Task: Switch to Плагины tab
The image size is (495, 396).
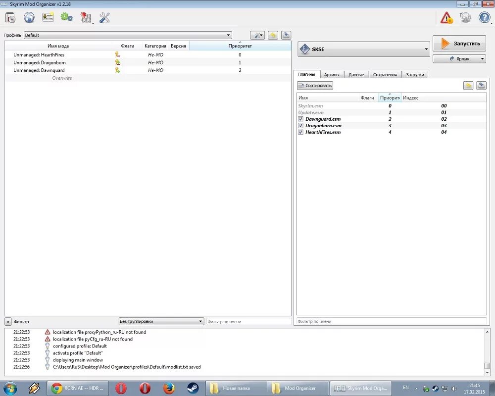Action: click(306, 74)
